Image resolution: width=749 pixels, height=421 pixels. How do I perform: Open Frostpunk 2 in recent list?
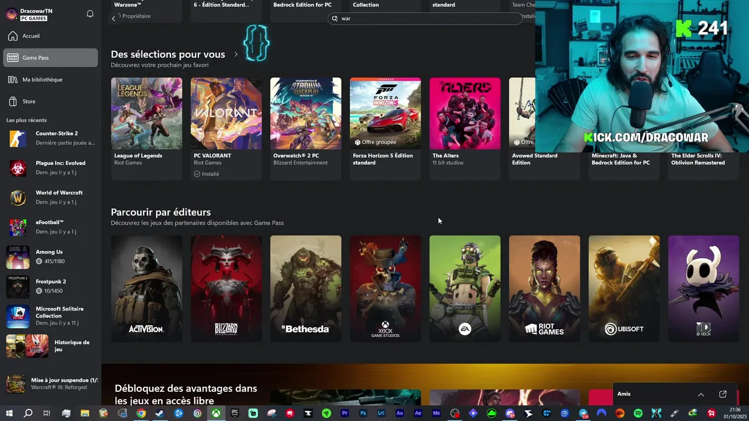[x=50, y=287]
